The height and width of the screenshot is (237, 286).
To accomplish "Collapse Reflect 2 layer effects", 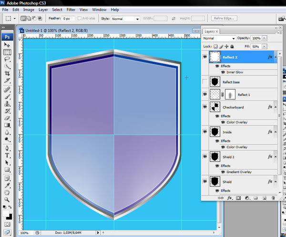I will point(276,57).
